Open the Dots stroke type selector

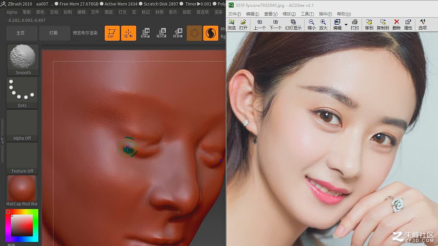[x=22, y=92]
